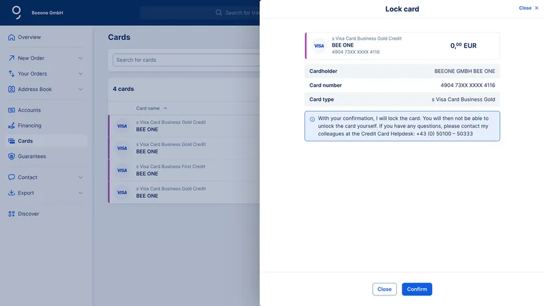Expand the Contact chevron
This screenshot has height=306, width=545.
click(x=80, y=177)
